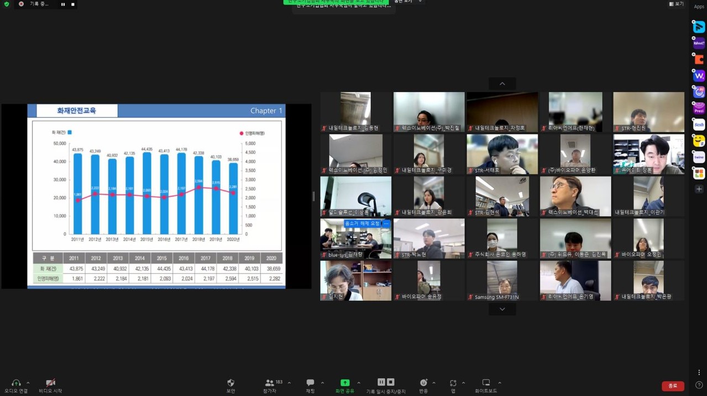Screen dimensions: 707x396
Task: Start video with the 비디오 시작 button
Action: [50, 386]
